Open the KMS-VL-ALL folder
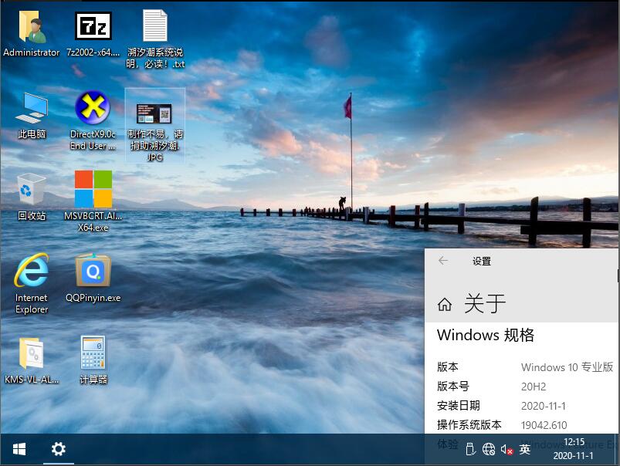 (x=31, y=354)
